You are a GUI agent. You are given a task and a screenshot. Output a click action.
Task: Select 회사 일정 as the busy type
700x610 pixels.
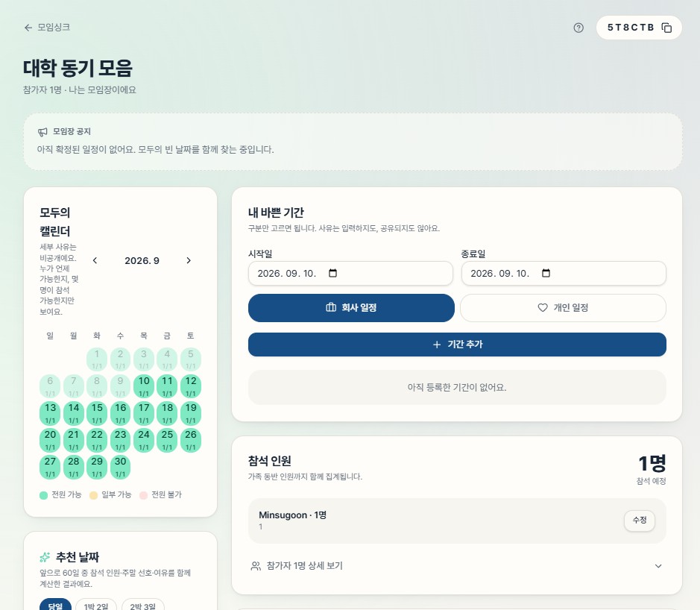[351, 308]
